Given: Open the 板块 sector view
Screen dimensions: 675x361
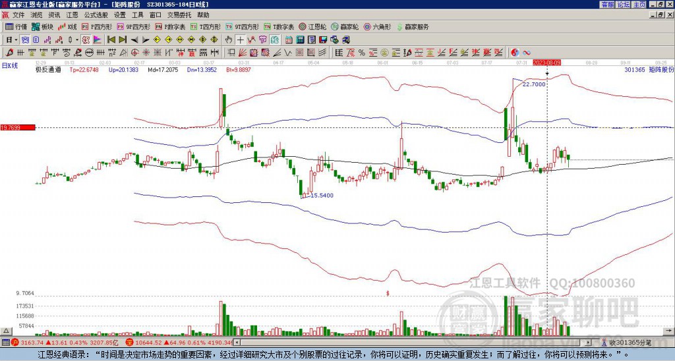Looking at the screenshot, I should tap(42, 26).
